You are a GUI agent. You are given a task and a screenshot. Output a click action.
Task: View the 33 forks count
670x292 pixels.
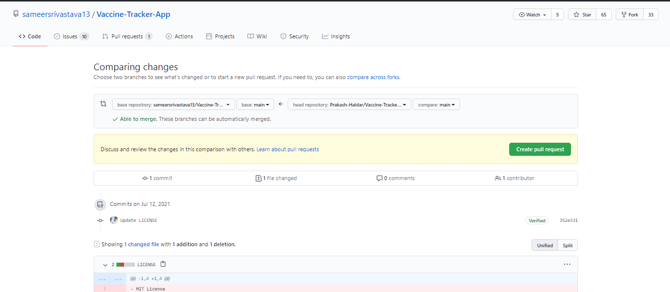point(651,14)
